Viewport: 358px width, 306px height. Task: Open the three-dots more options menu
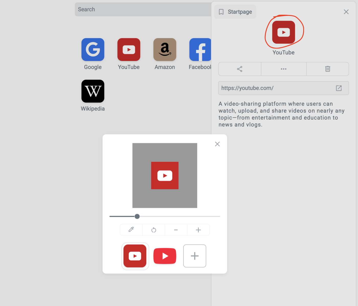click(284, 69)
